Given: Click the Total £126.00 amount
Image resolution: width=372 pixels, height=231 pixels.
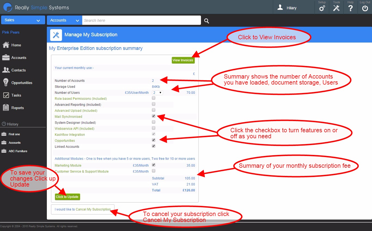Looking at the screenshot, I should 189,190.
